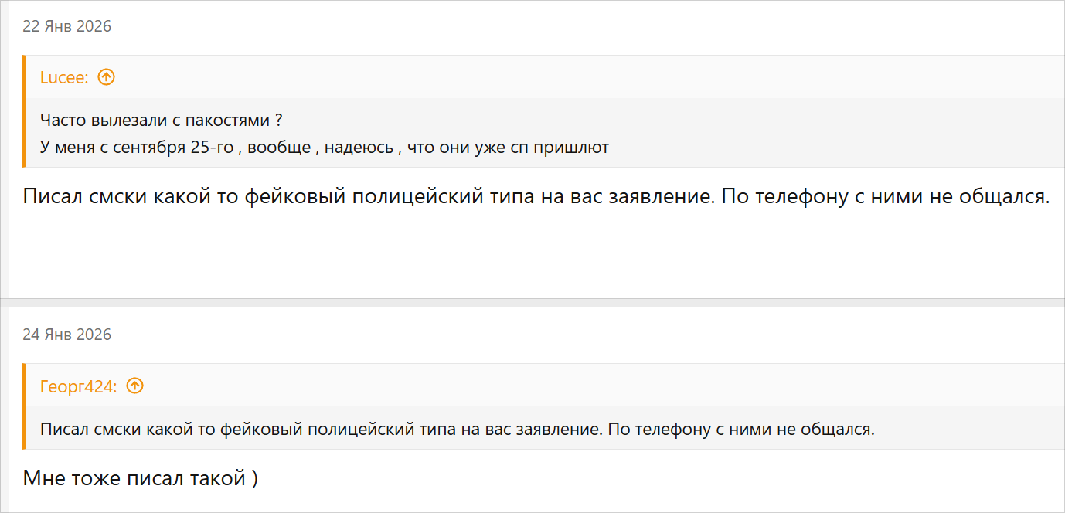Click the quoted text inside Георг424's quote block

[x=457, y=429]
